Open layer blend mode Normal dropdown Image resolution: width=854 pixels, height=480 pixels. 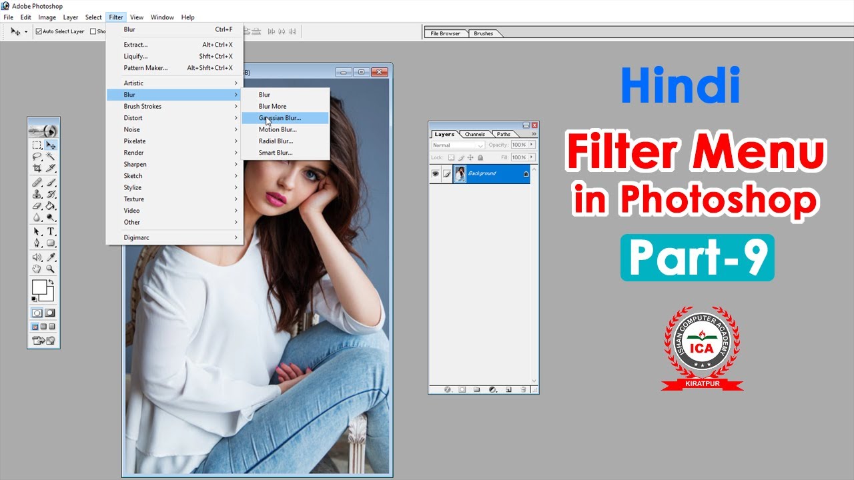point(458,145)
